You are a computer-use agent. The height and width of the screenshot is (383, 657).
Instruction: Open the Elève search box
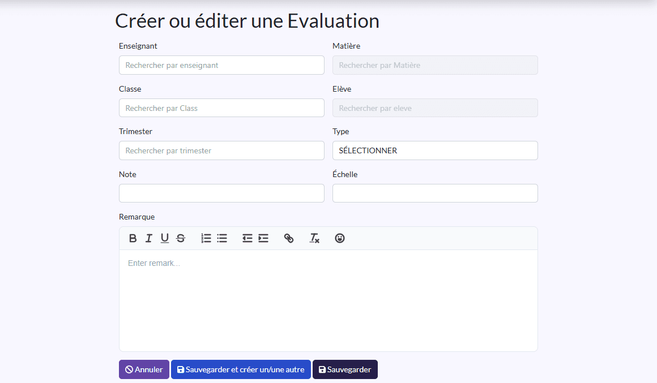click(435, 108)
